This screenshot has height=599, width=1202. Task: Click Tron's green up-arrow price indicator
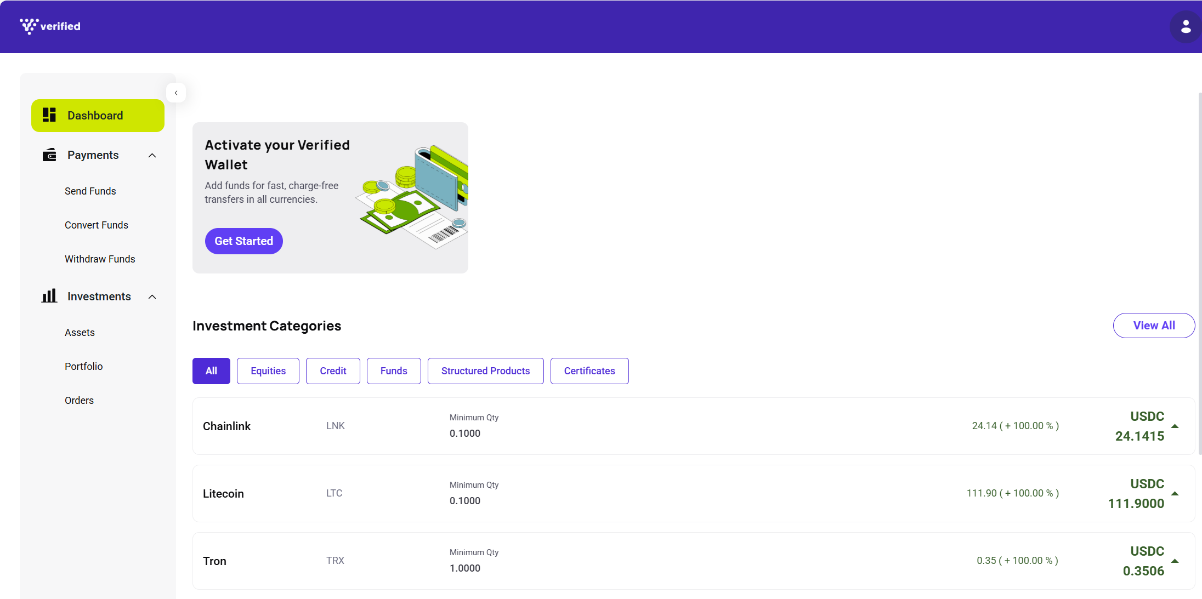pyautogui.click(x=1175, y=561)
